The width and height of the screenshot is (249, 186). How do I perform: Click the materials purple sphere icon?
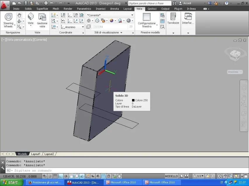(112, 21)
